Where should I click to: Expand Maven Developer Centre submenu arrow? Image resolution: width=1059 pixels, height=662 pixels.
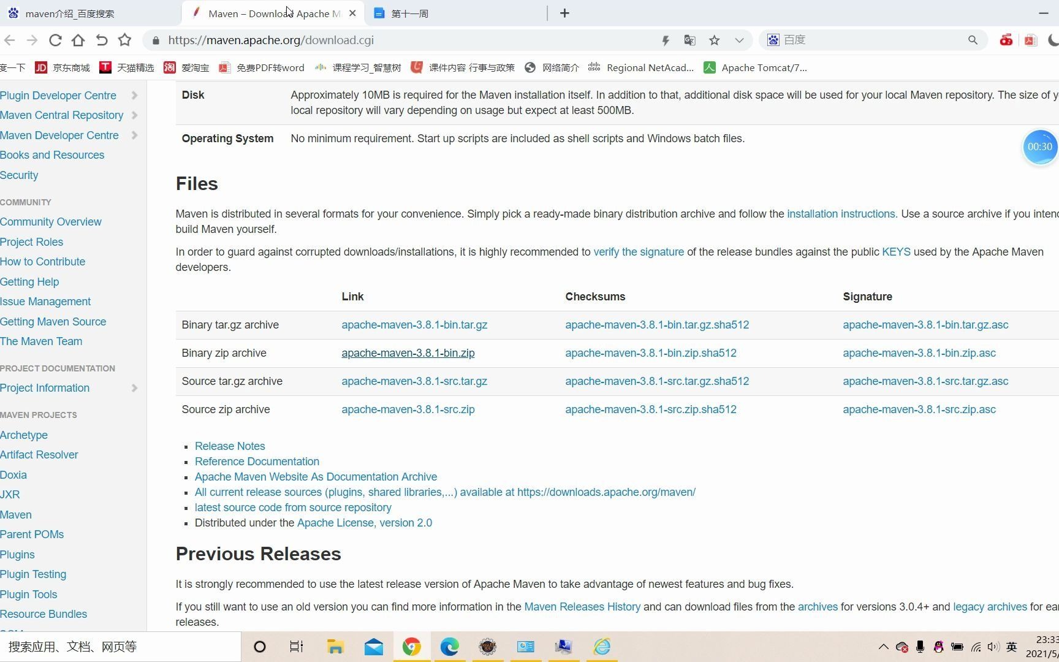coord(134,135)
